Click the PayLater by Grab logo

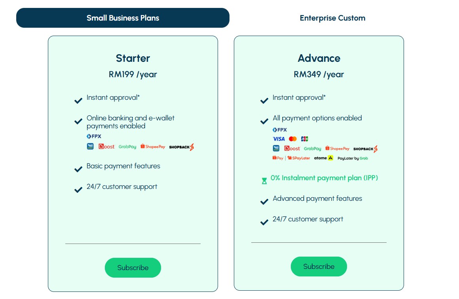click(353, 158)
